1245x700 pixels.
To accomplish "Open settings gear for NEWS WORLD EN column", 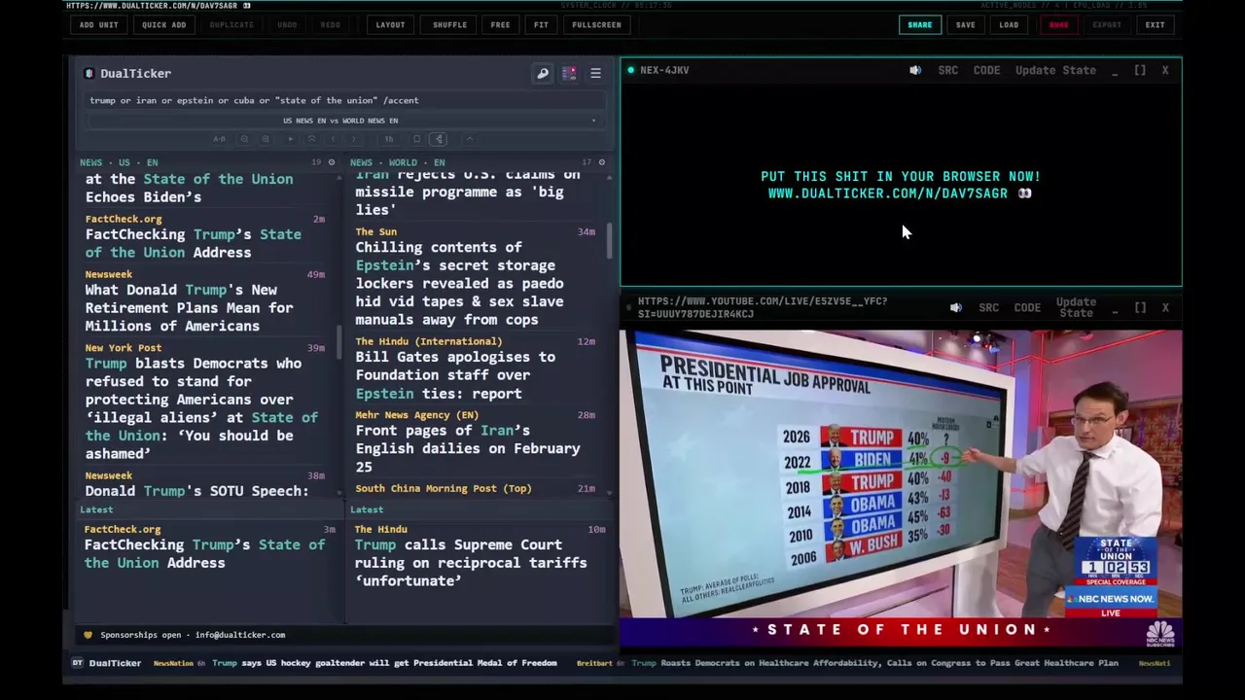I will 602,162.
